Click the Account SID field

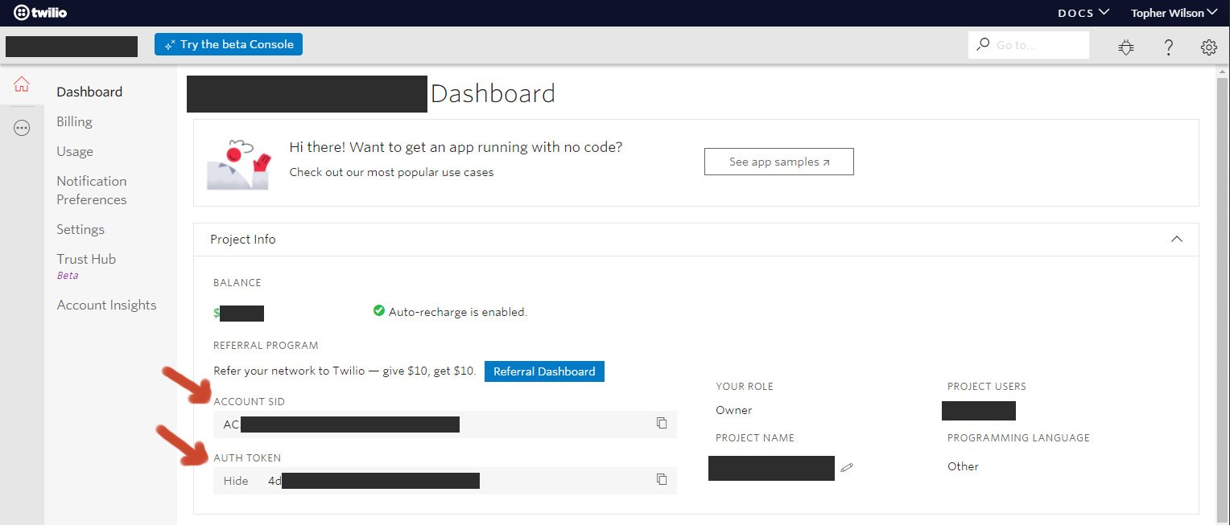445,425
